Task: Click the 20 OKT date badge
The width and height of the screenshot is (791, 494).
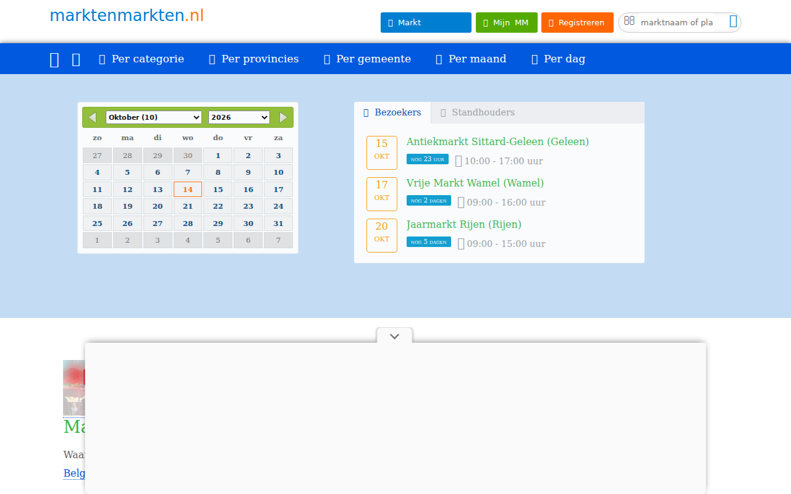Action: [x=382, y=235]
